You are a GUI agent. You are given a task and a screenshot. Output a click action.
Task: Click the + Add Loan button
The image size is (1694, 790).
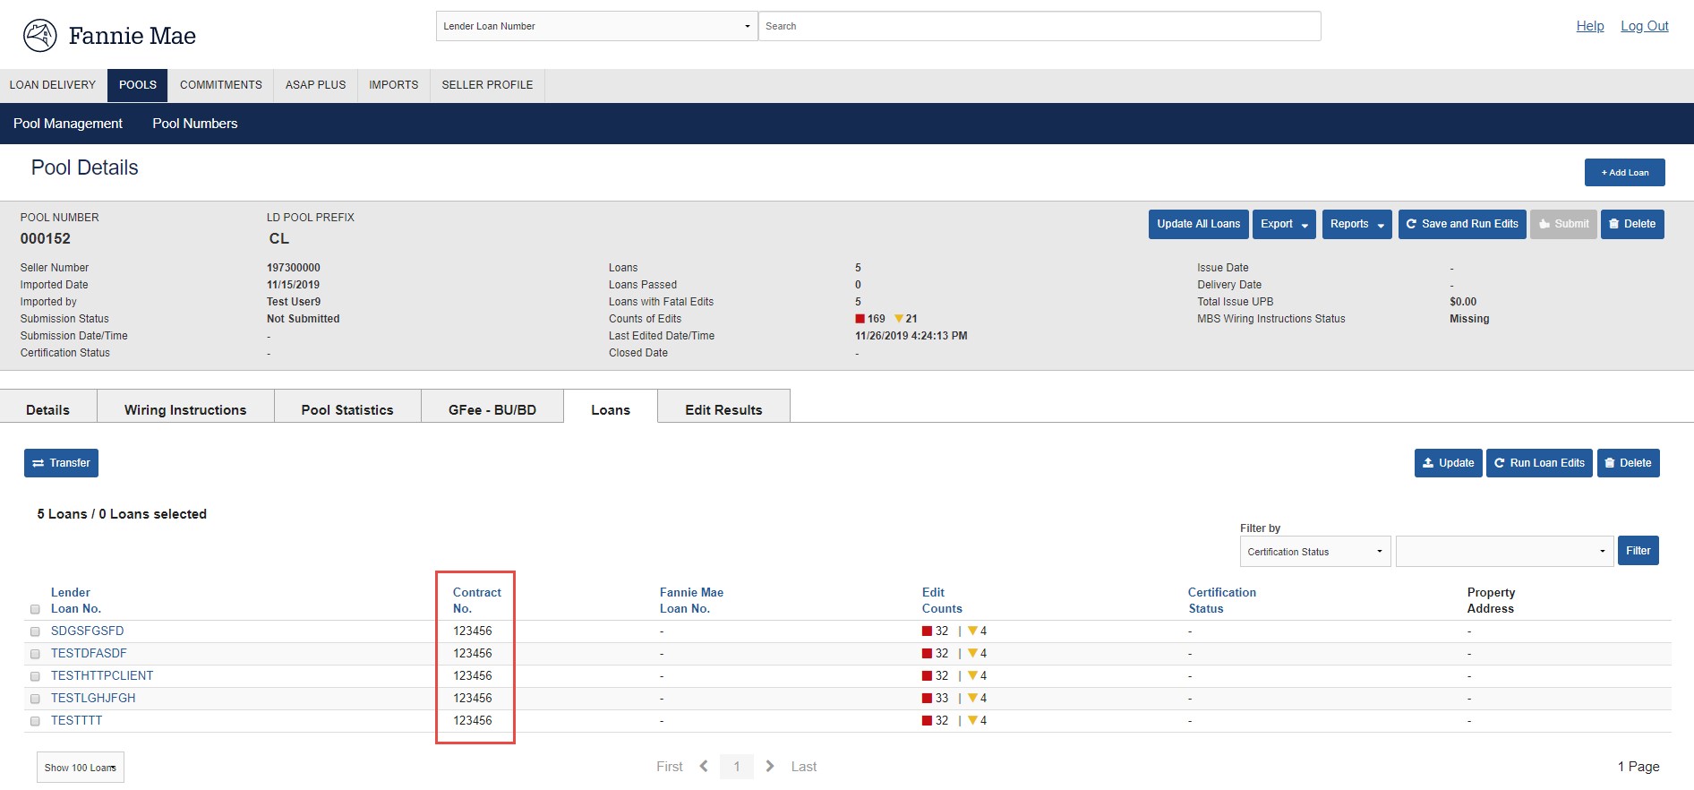coord(1625,173)
